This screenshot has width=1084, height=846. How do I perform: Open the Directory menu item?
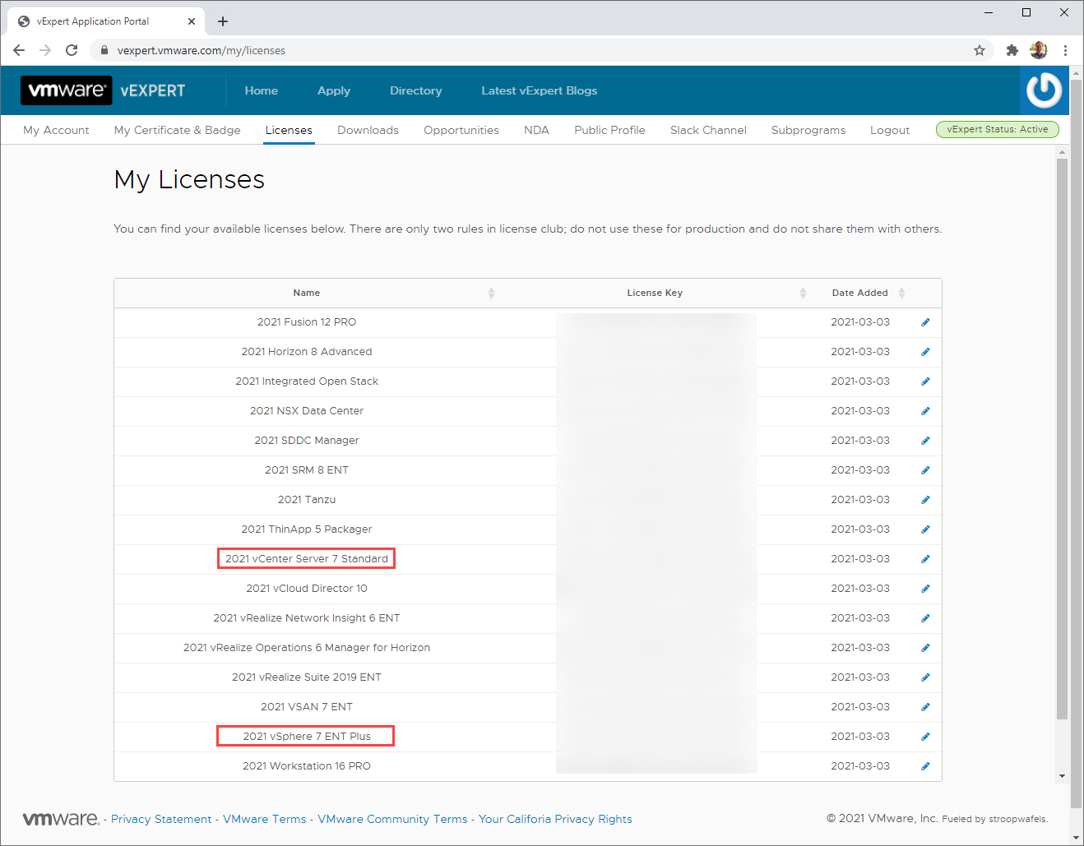pyautogui.click(x=416, y=90)
